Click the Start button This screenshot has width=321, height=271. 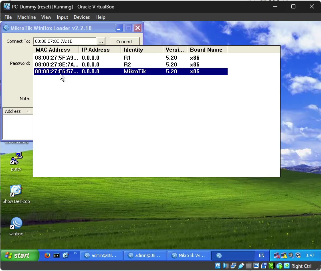[x=19, y=255]
